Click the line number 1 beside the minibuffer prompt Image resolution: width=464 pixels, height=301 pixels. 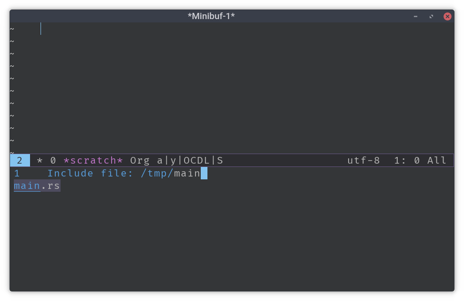coord(17,173)
